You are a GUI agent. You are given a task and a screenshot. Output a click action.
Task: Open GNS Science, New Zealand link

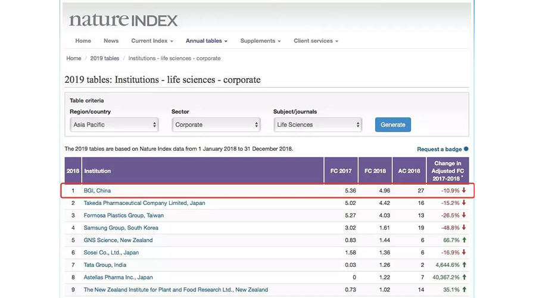click(119, 240)
